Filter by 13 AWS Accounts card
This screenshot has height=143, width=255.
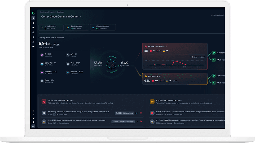51,27
